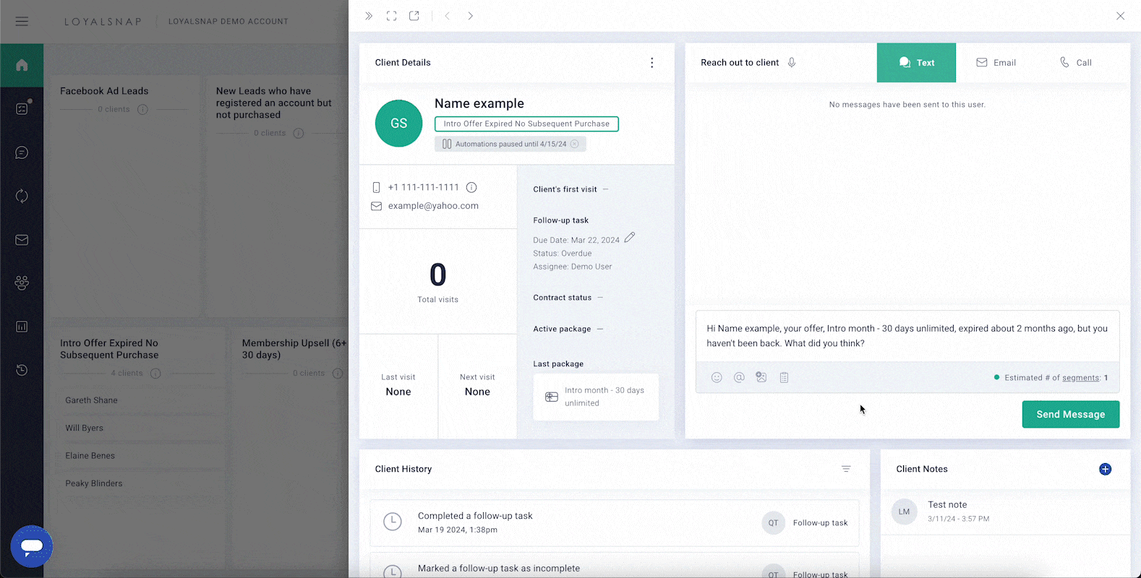Switch to the Text tab
The height and width of the screenshot is (578, 1141).
[916, 63]
